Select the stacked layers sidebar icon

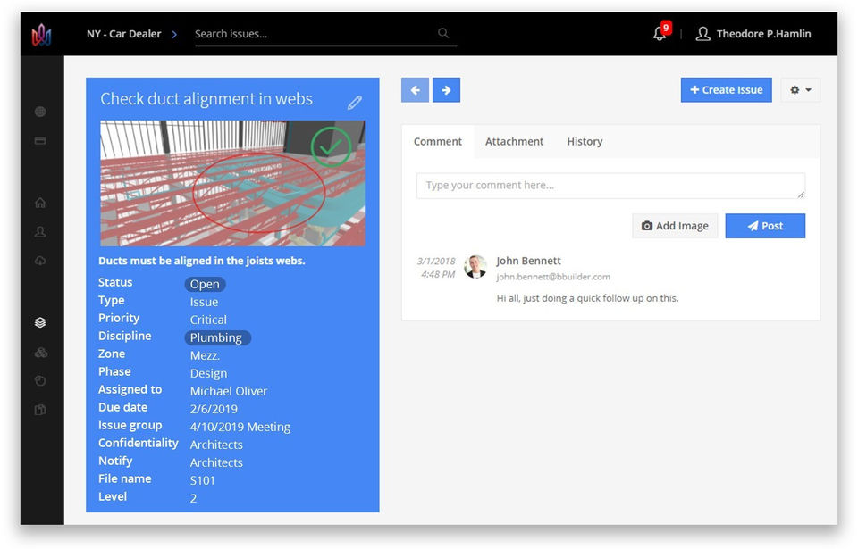[x=40, y=322]
